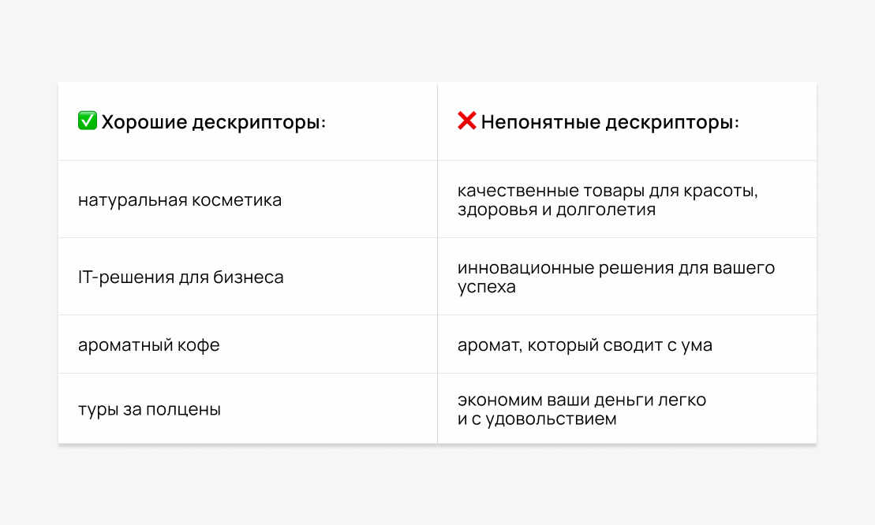Click the line 'здоровья и долголетия'
Viewport: 875px width, 525px height.
click(x=556, y=210)
